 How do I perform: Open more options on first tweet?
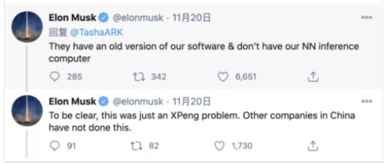coord(366,17)
